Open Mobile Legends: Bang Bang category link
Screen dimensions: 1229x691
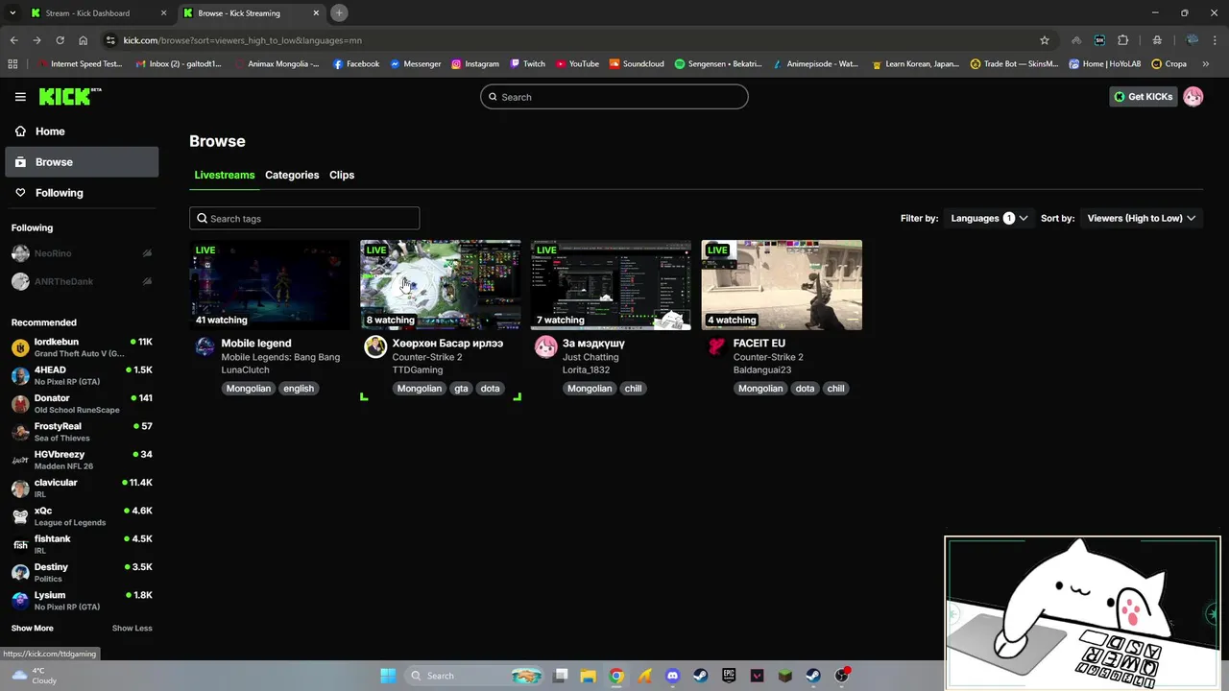point(280,357)
